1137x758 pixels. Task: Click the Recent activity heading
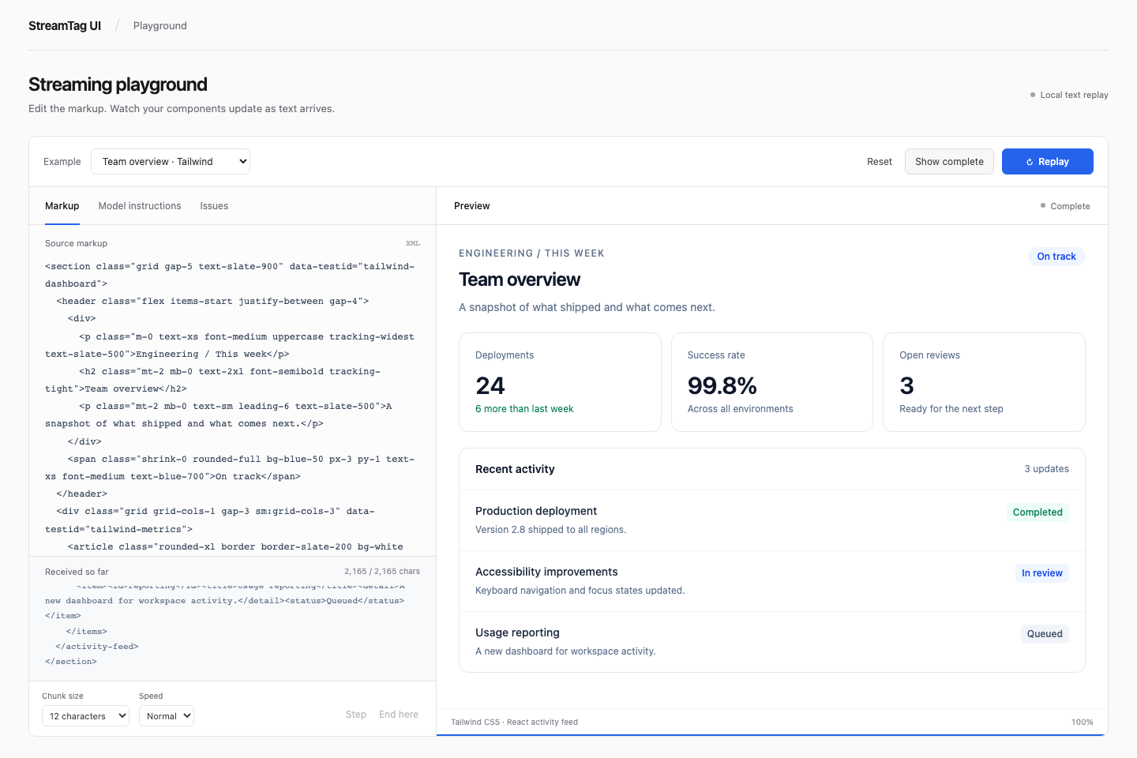point(515,469)
